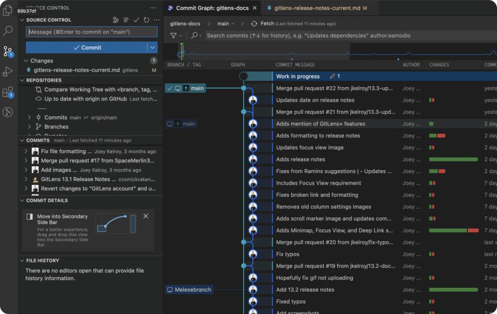The image size is (497, 314).
Task: Refresh the Source Control panel
Action: point(146,20)
